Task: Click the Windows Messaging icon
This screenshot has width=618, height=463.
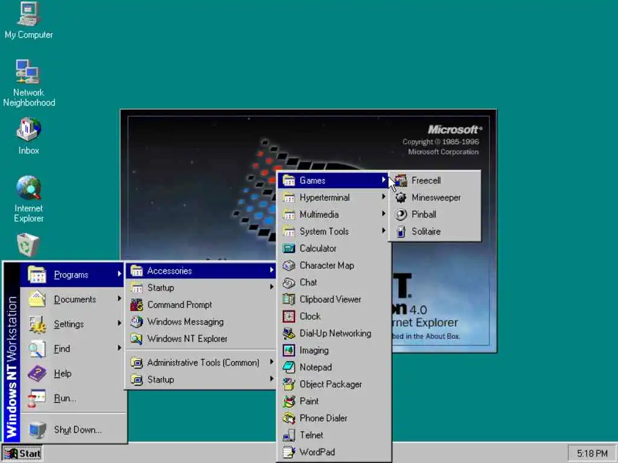Action: point(137,322)
